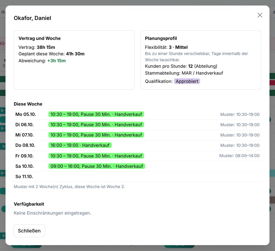Select the contract value 38h 15m
Screen dimensions: 275x251
pos(46,47)
